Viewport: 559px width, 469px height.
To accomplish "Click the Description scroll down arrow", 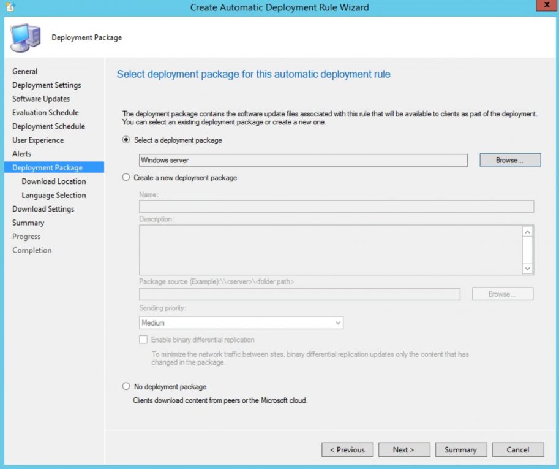I will [528, 269].
